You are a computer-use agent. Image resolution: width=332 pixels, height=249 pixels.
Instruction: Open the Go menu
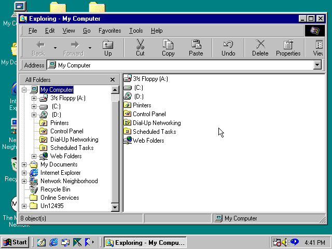click(x=87, y=31)
